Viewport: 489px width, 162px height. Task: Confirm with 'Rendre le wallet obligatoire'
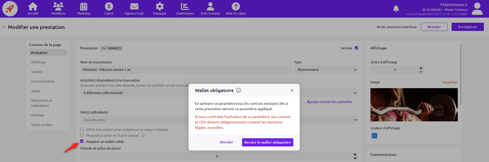click(x=267, y=142)
